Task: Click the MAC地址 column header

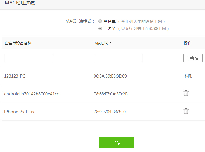Action: tap(102, 43)
